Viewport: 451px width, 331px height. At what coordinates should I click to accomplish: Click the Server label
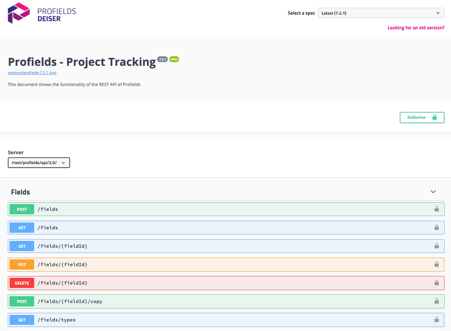coord(15,152)
